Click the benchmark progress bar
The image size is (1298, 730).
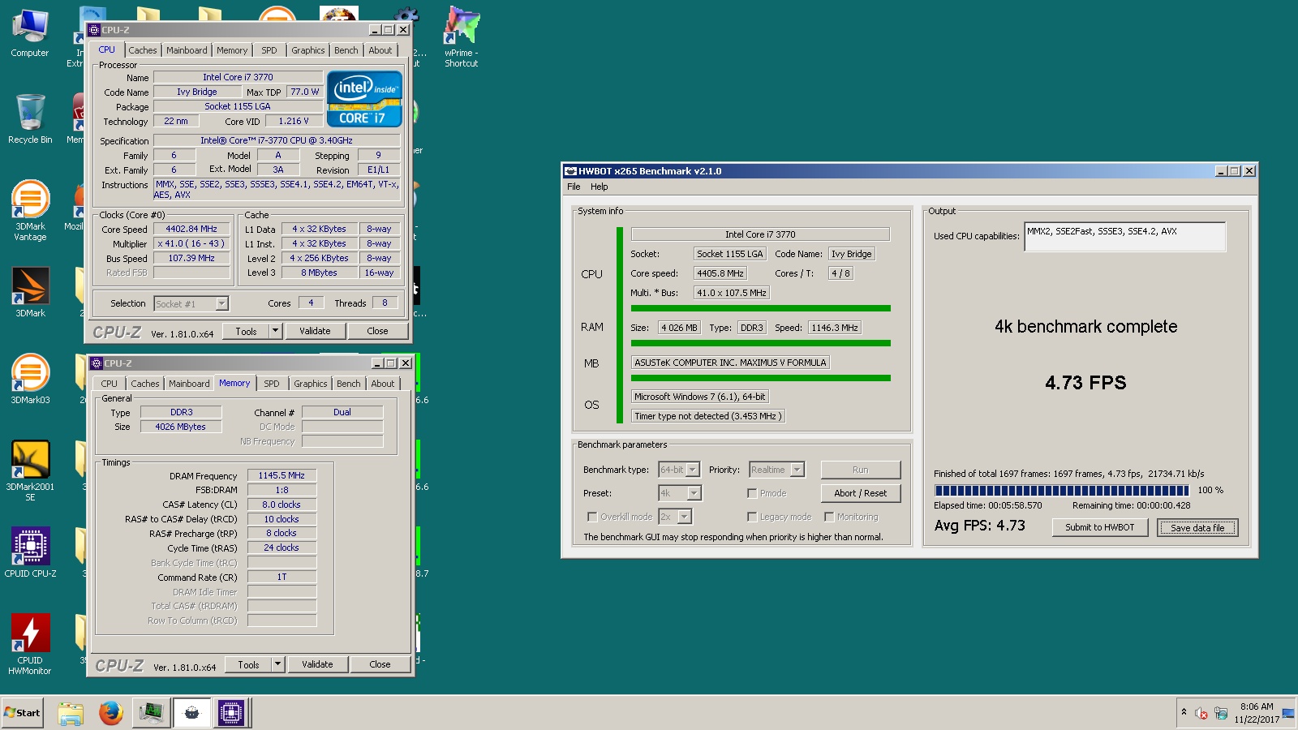(x=1061, y=490)
